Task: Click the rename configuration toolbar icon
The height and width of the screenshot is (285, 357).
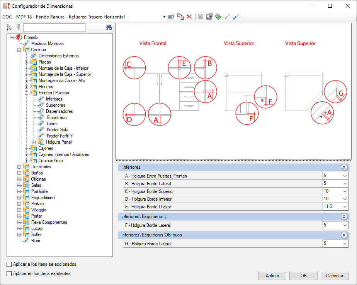Action: 171,17
